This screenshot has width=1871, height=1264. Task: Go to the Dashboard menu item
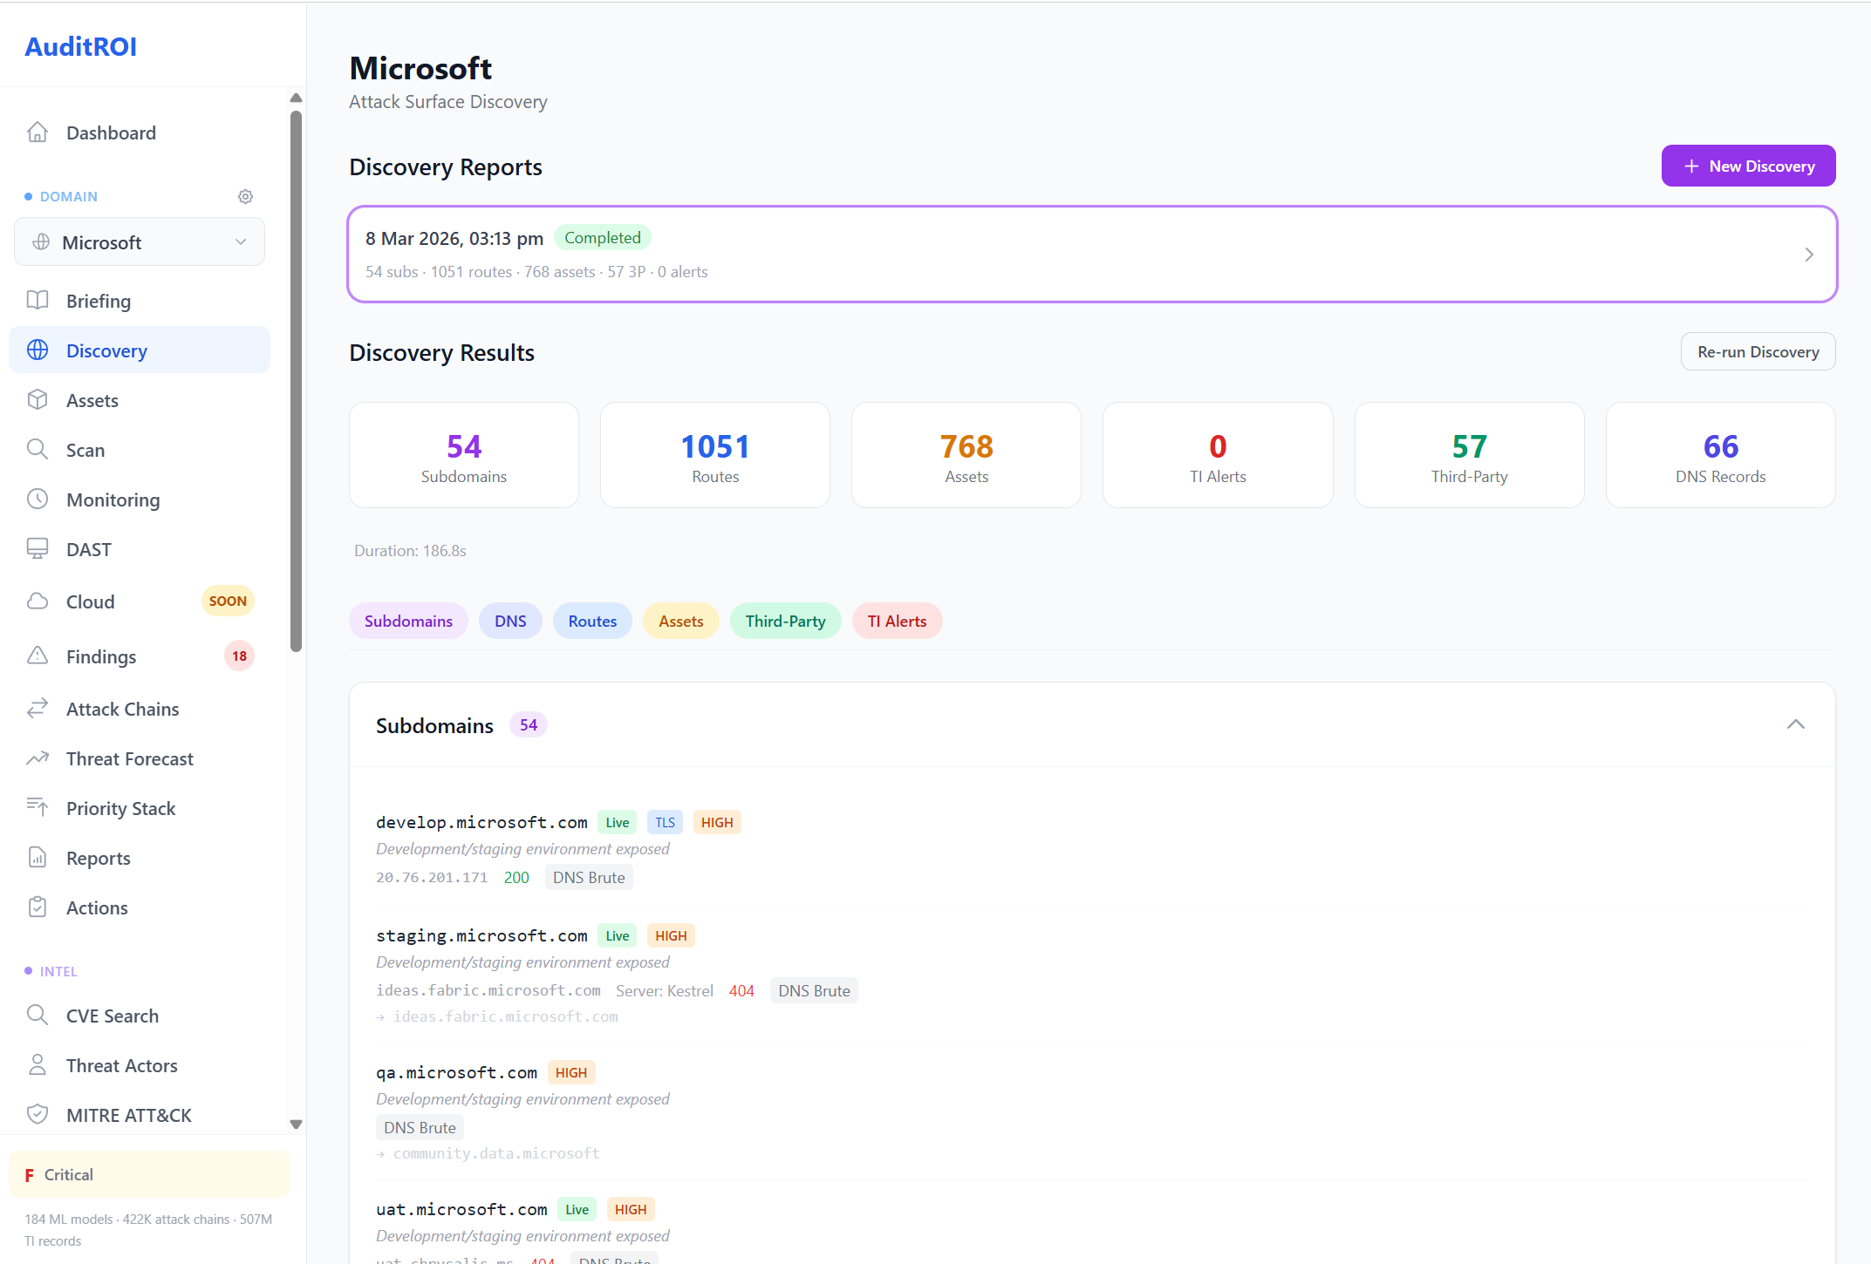click(x=111, y=132)
